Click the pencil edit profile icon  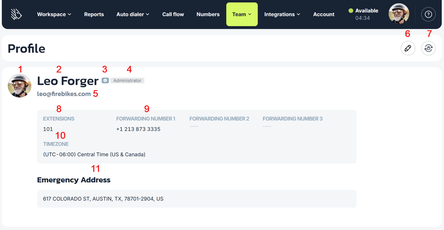[408, 48]
